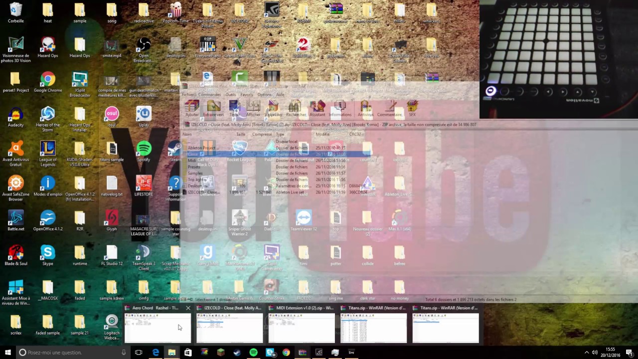Viewport: 638px width, 359px height.
Task: Open the nativelog.txt file on desktop
Action: [112, 185]
